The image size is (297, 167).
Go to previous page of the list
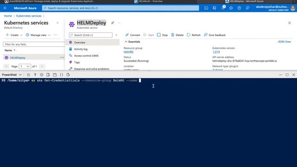tap(6, 66)
